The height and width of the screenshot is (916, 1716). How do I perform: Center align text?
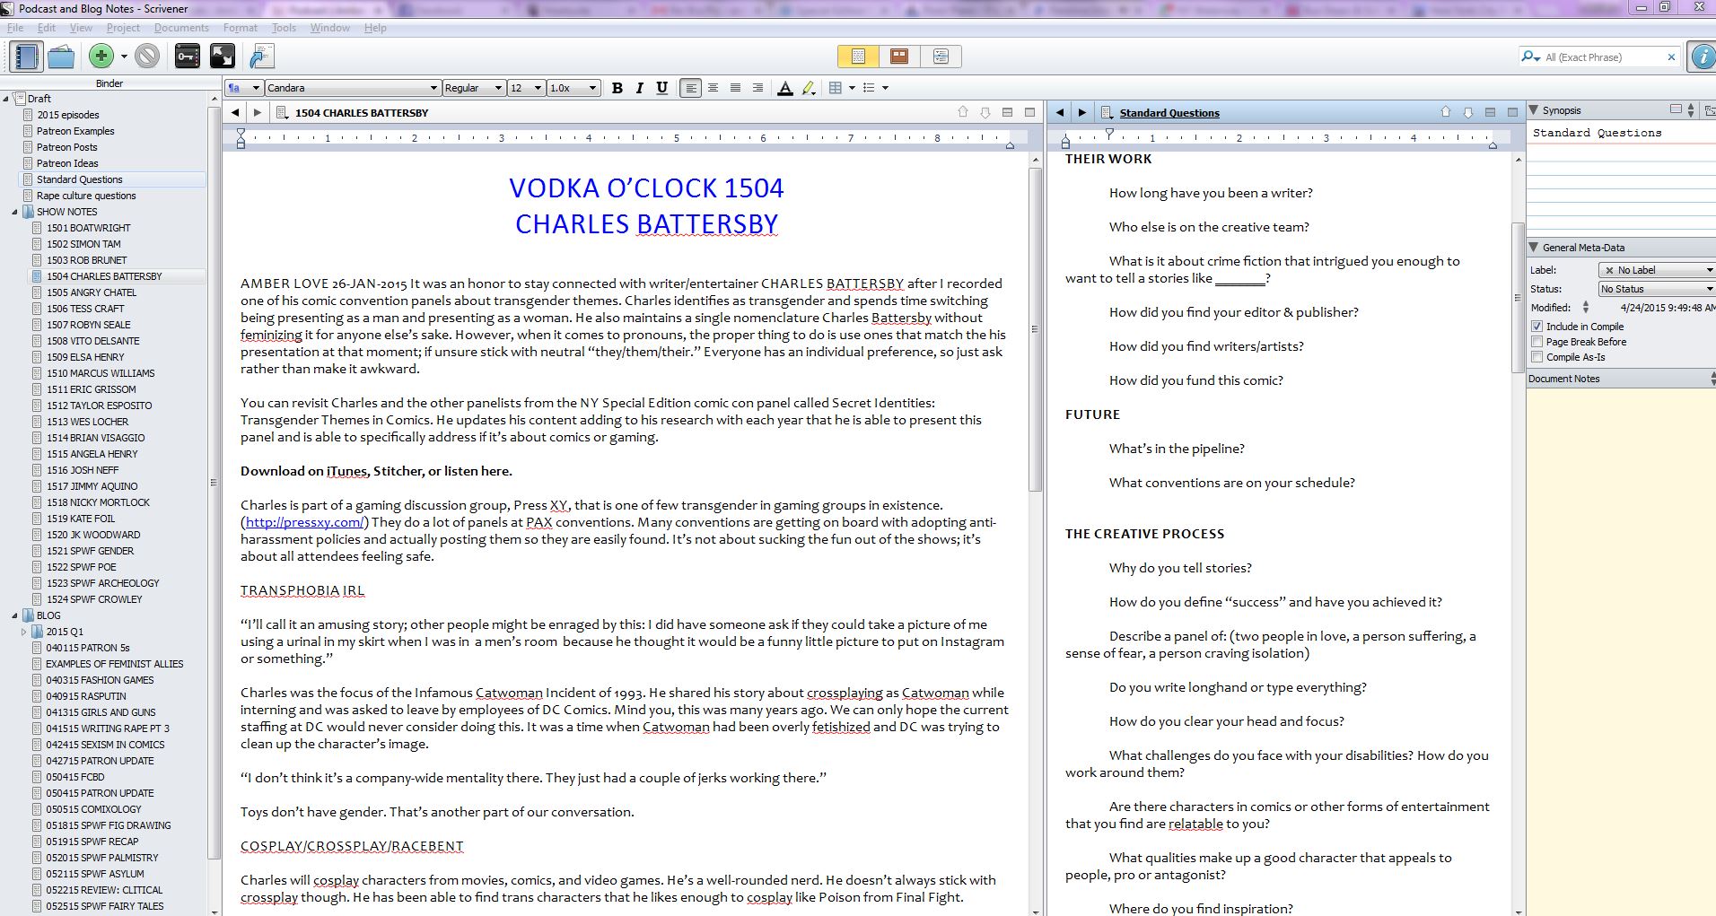tap(713, 88)
